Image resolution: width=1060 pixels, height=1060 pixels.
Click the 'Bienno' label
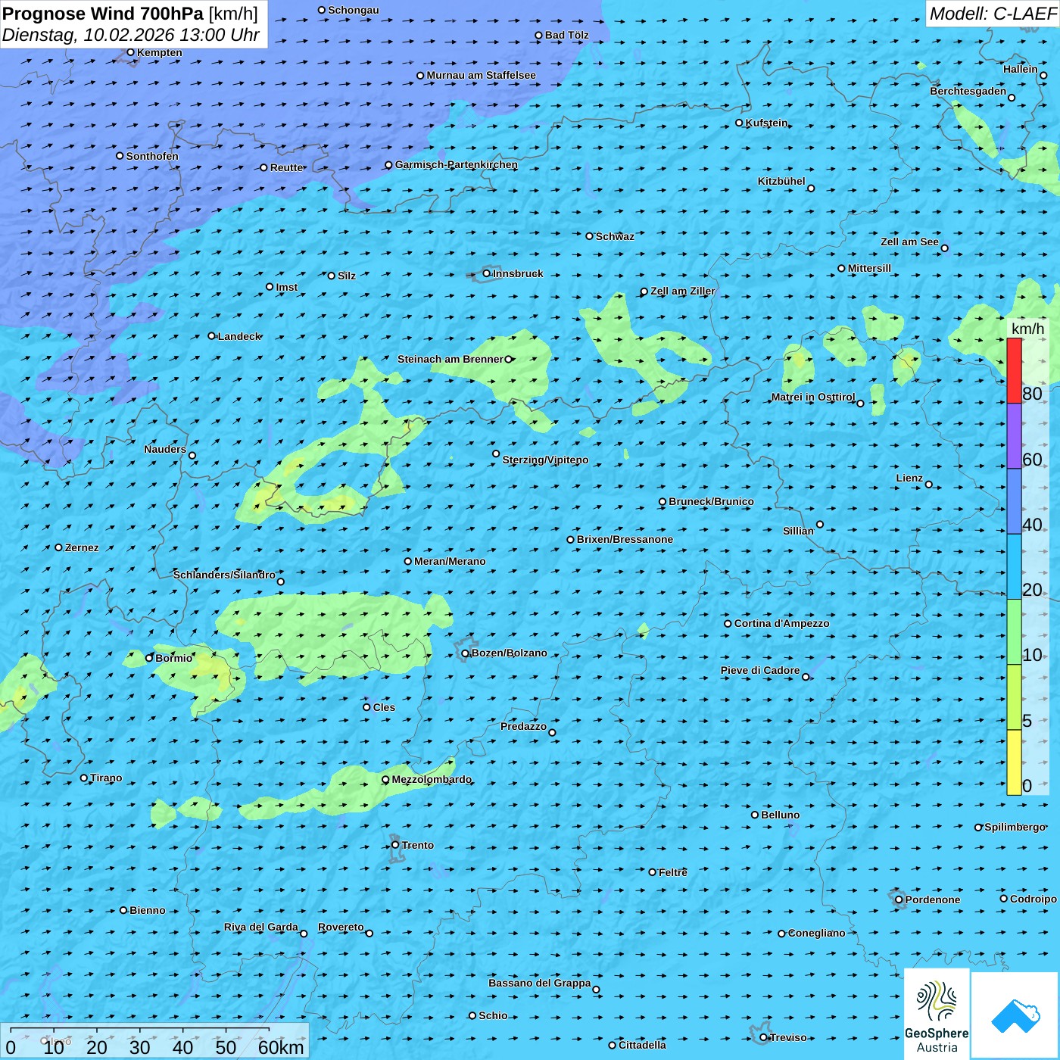click(x=147, y=910)
